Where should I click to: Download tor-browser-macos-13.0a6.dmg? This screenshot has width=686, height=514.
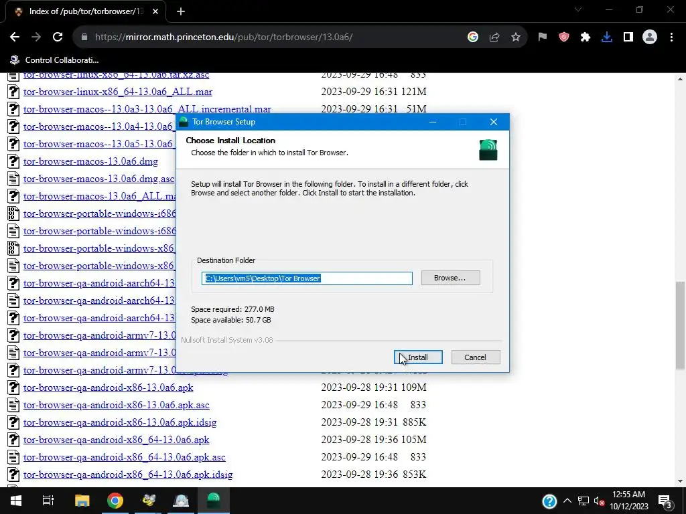click(90, 161)
